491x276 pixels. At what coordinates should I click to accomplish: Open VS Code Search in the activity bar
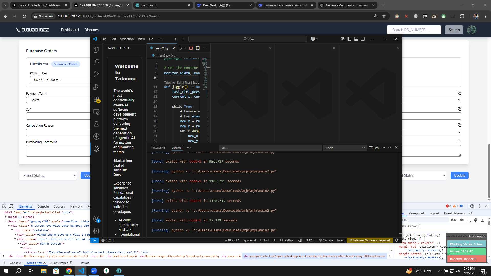tap(96, 62)
